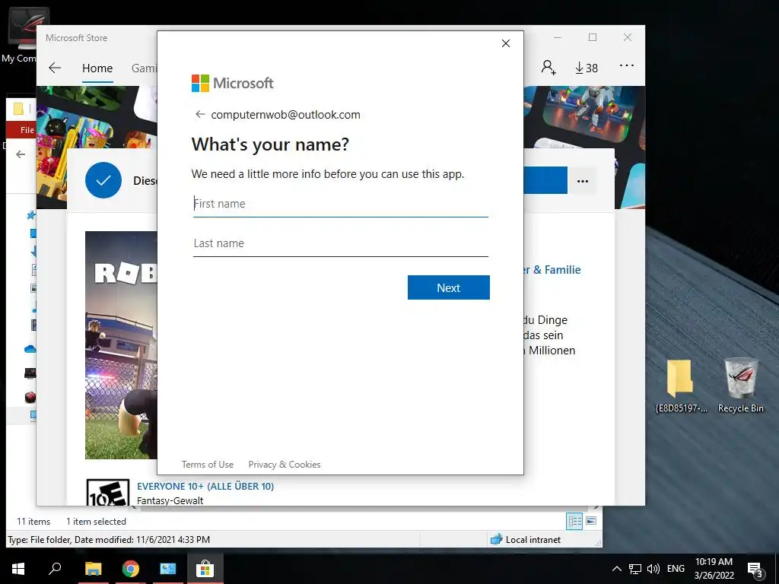This screenshot has width=779, height=584.
Task: Click the blue checkmark circle icon
Action: point(103,180)
